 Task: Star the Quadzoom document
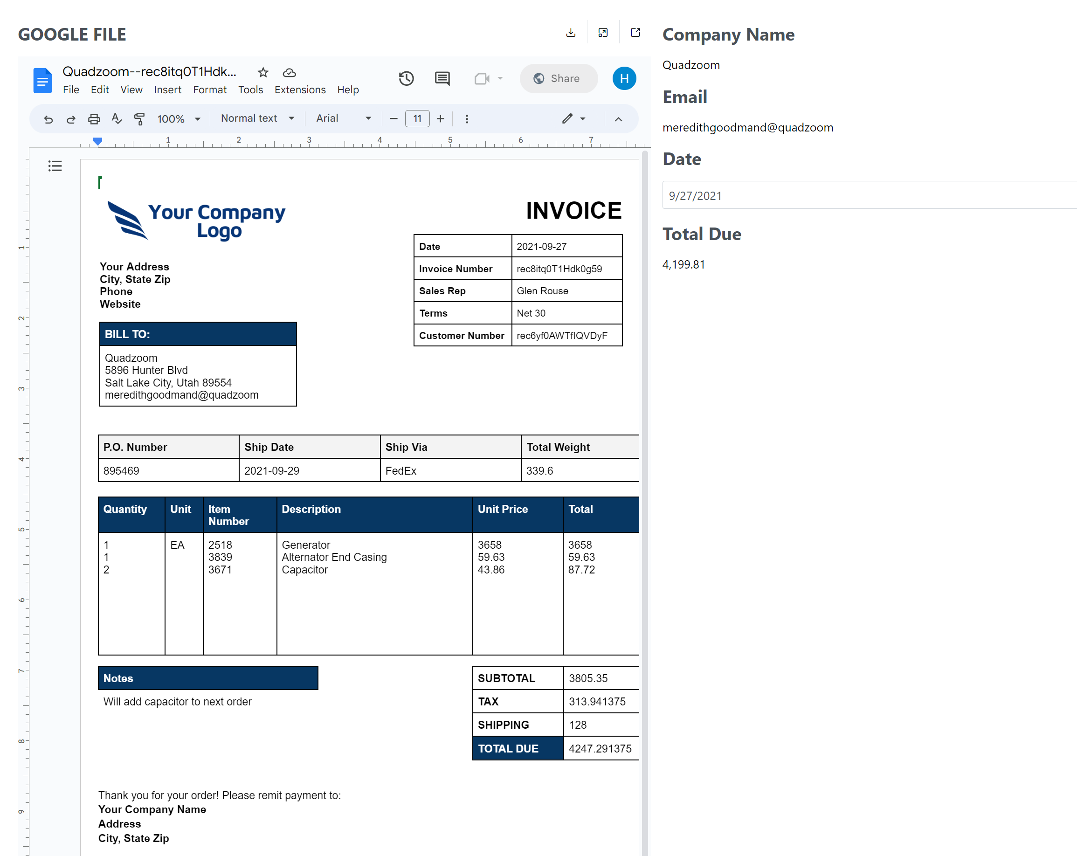(263, 72)
